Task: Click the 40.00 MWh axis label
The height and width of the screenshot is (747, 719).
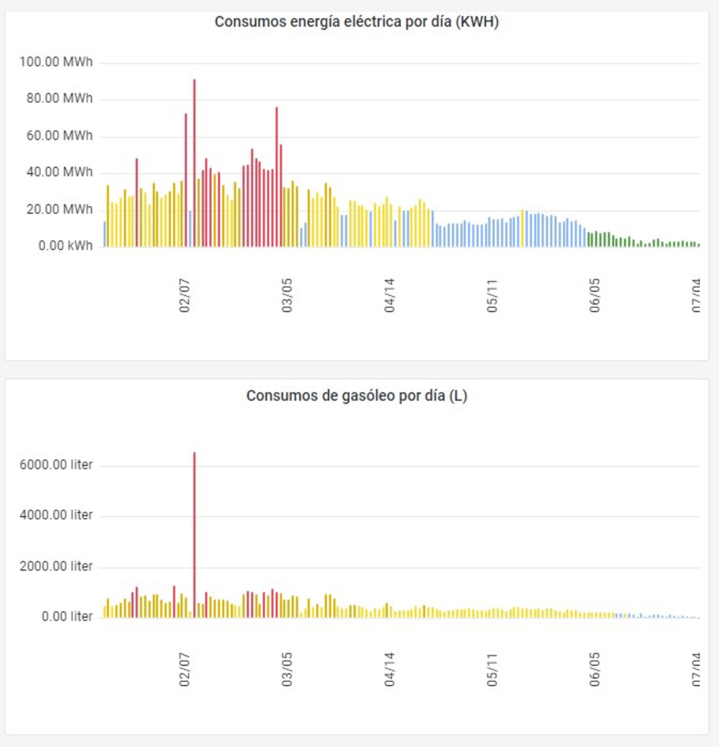Action: (60, 172)
